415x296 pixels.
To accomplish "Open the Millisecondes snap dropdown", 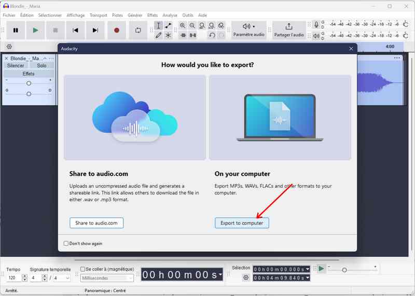I will (107, 278).
